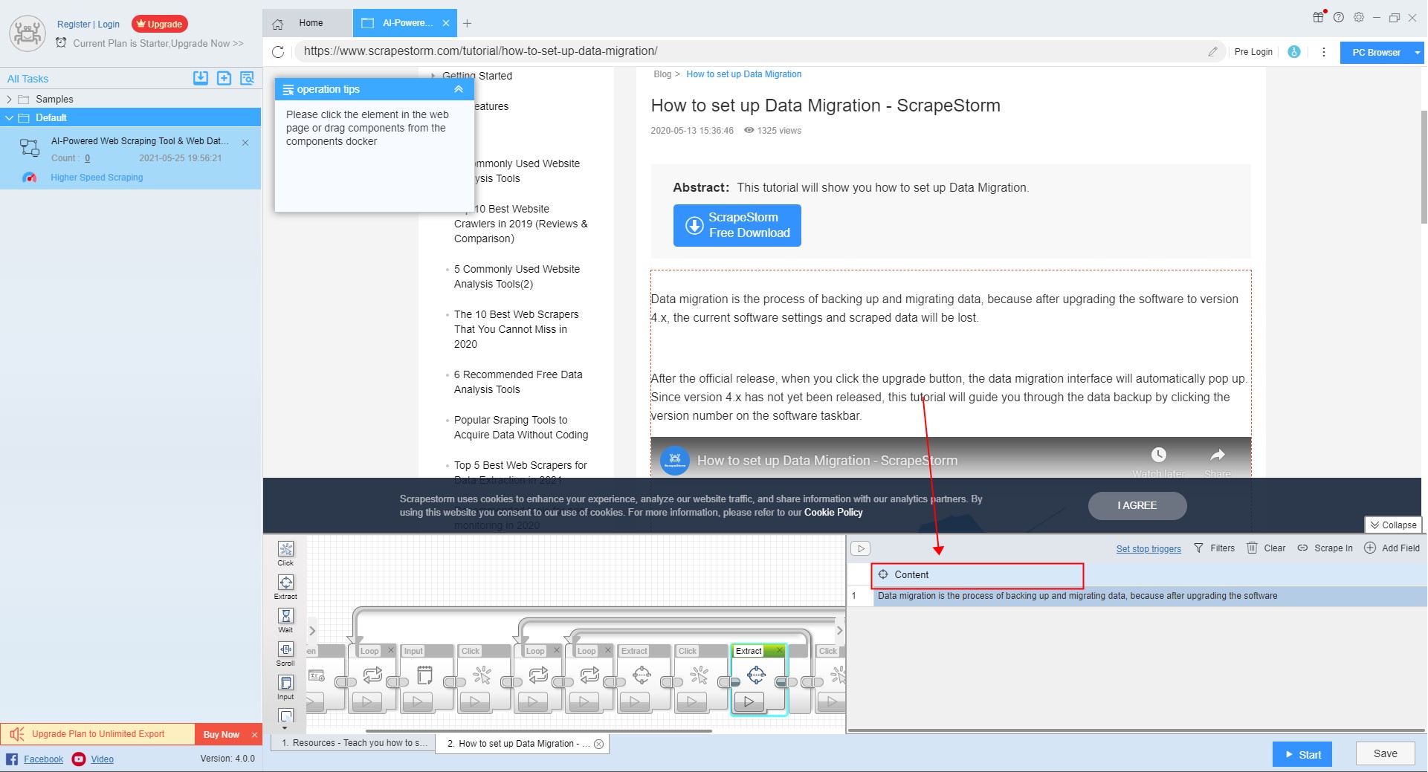Click the new task plus icon
This screenshot has width=1428, height=772.
[x=224, y=78]
